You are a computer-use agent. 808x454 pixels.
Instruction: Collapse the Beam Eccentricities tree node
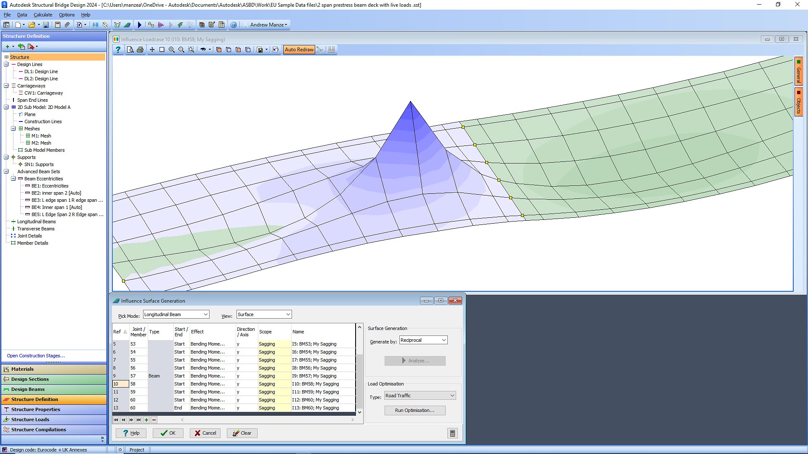click(13, 179)
